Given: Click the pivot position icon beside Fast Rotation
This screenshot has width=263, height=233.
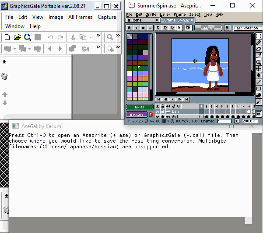Looking at the screenshot, I should point(228,28).
